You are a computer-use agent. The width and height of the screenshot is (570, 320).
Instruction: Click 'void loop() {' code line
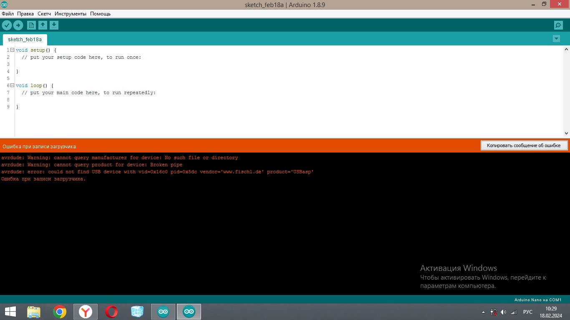[x=35, y=86]
